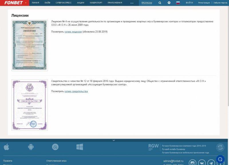Go to Суперэкспресс section
The height and width of the screenshot is (165, 229).
[64, 3]
